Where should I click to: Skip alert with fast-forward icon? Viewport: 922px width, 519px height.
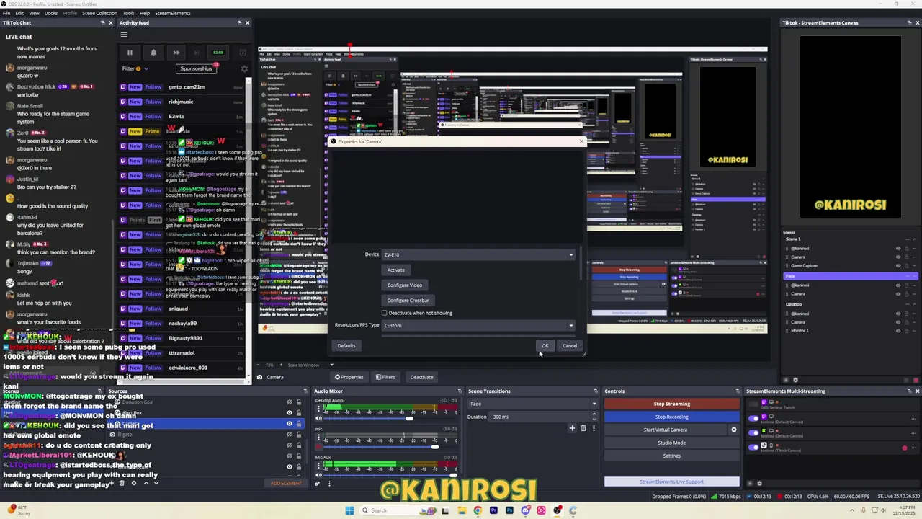(176, 53)
